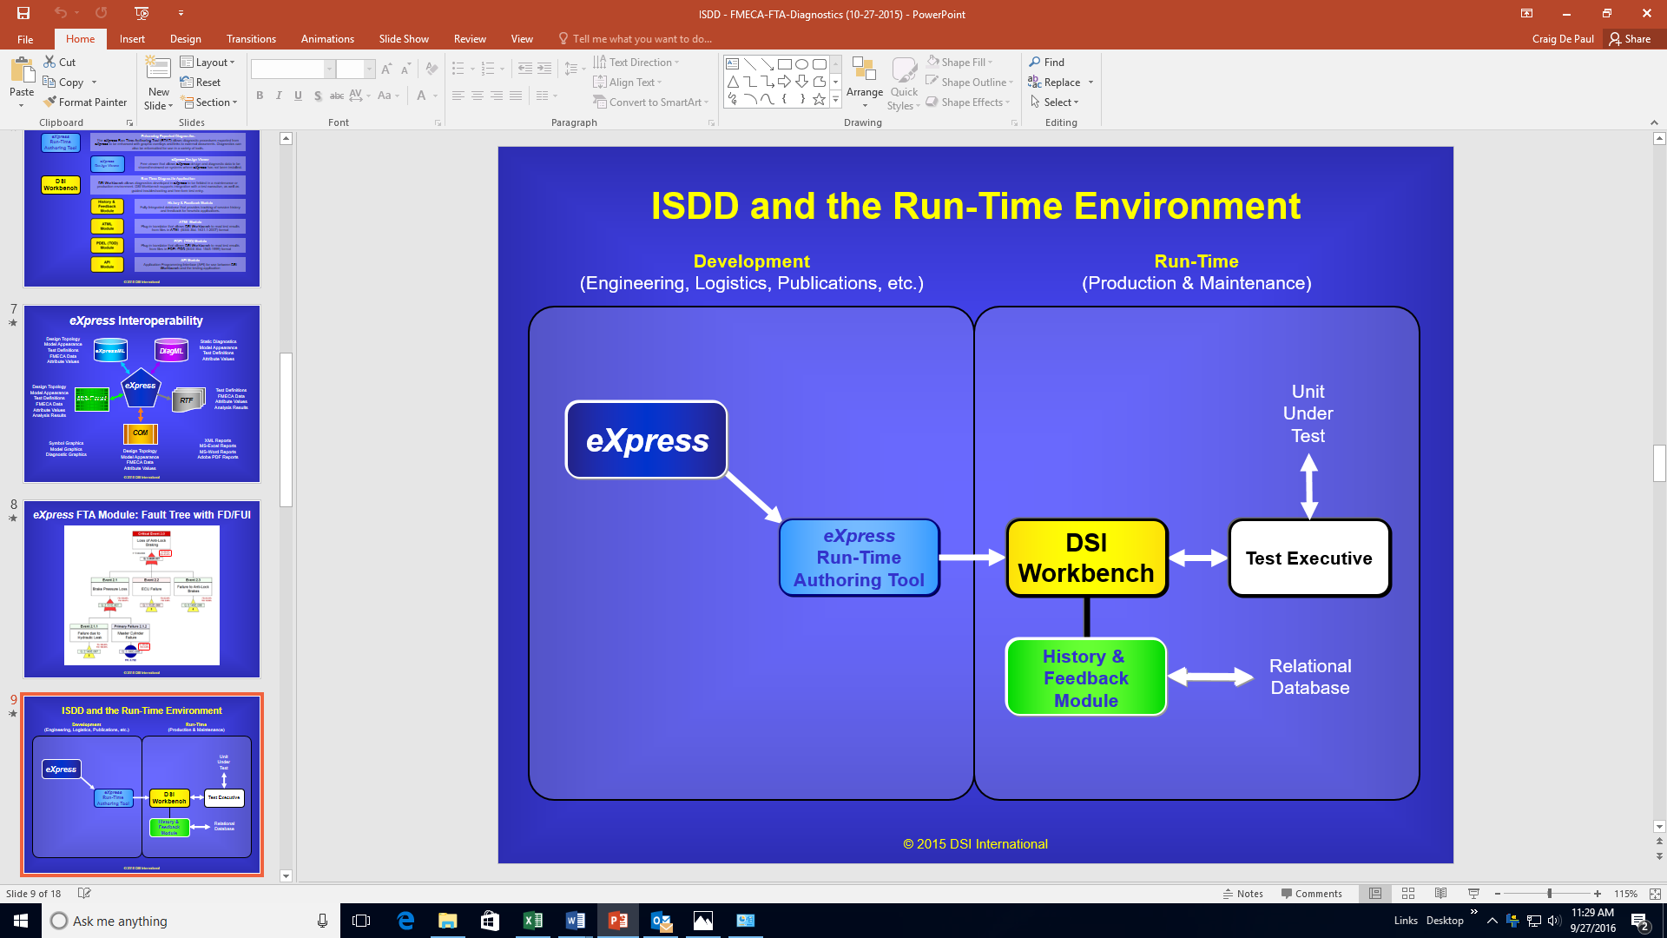
Task: Fit slide to current window
Action: pos(1655,893)
